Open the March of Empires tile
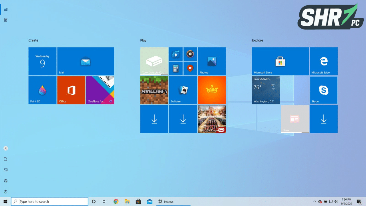366x206 pixels. tap(212, 119)
